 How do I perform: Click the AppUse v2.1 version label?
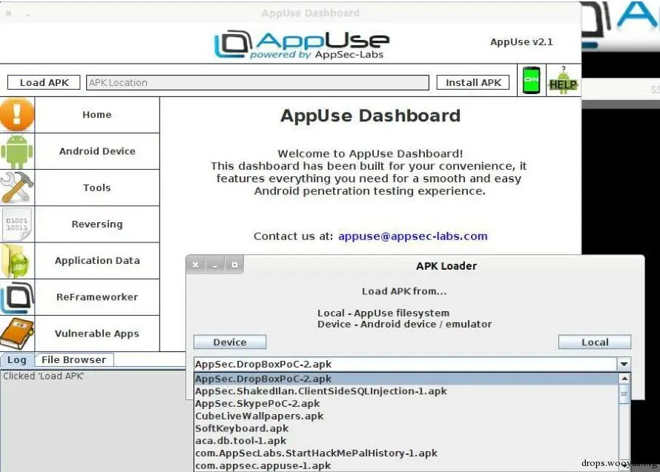click(521, 42)
